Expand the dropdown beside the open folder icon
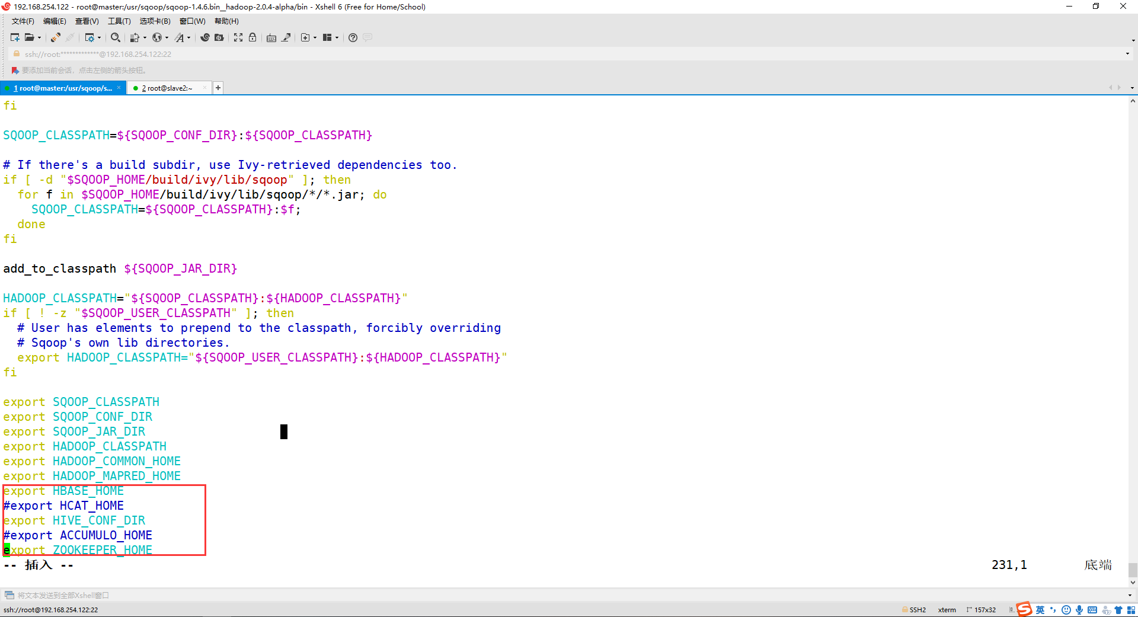Viewport: 1138px width, 617px height. [x=39, y=37]
